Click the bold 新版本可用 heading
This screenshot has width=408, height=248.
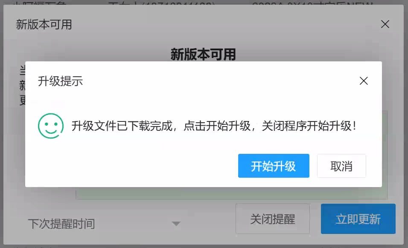click(x=203, y=54)
